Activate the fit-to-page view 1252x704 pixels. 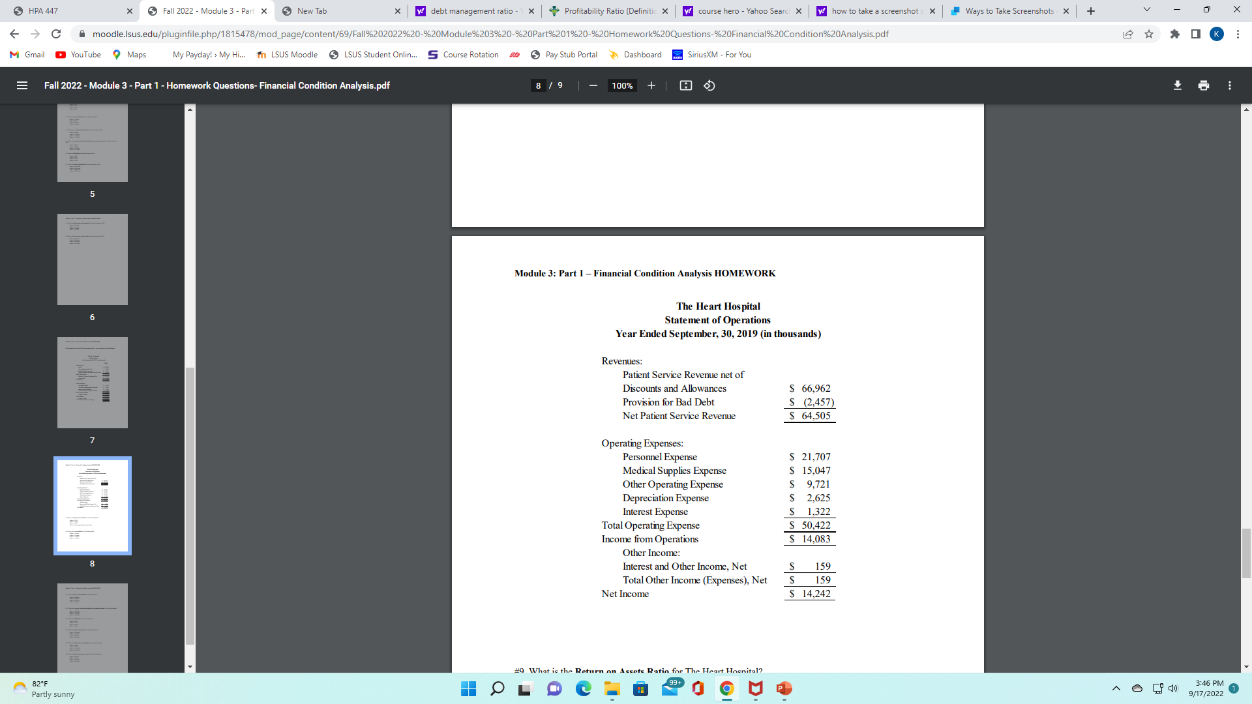point(685,85)
